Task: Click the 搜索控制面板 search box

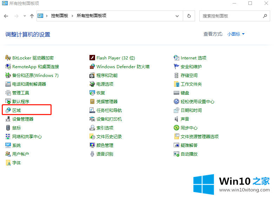Action: [x=231, y=16]
